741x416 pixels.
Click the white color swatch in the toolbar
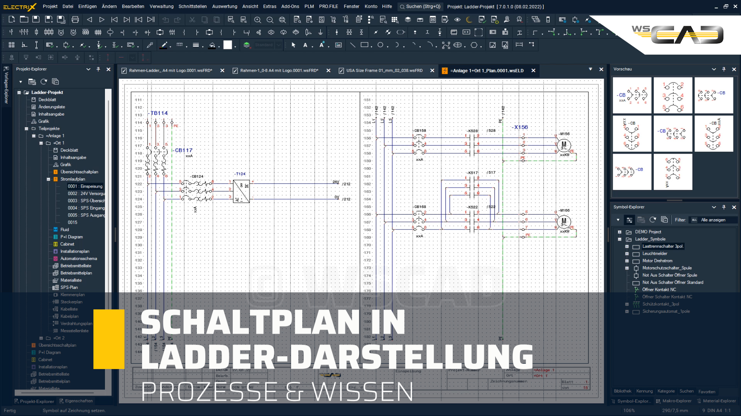tap(228, 45)
